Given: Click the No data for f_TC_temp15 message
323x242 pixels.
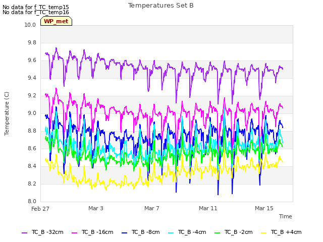Looking at the screenshot, I should pos(36,7).
